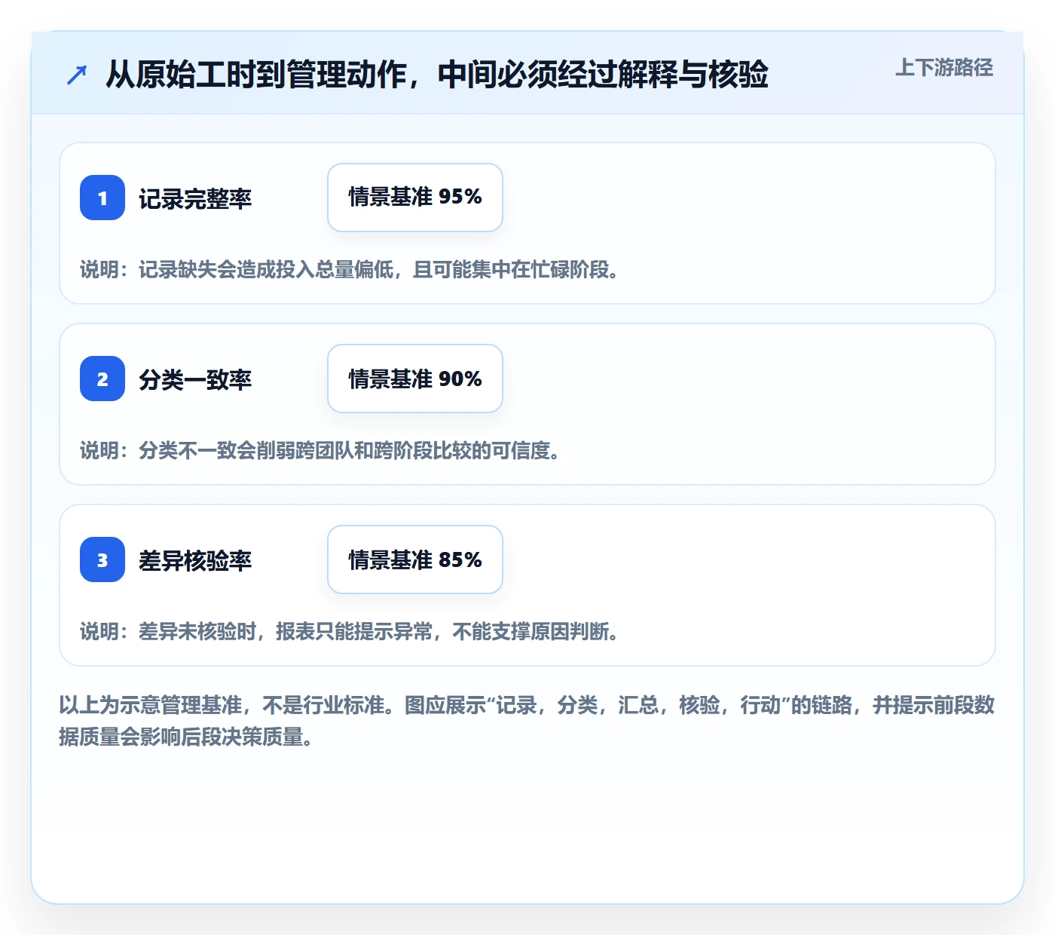Click the 差异核验率 heading

coord(195,561)
